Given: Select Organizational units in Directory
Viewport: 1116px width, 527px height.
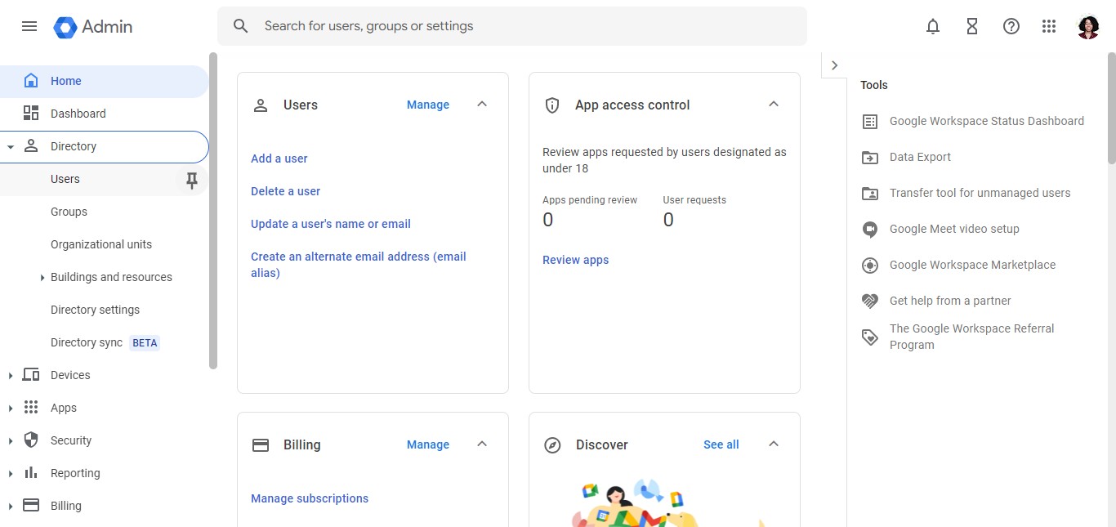Looking at the screenshot, I should (x=100, y=244).
